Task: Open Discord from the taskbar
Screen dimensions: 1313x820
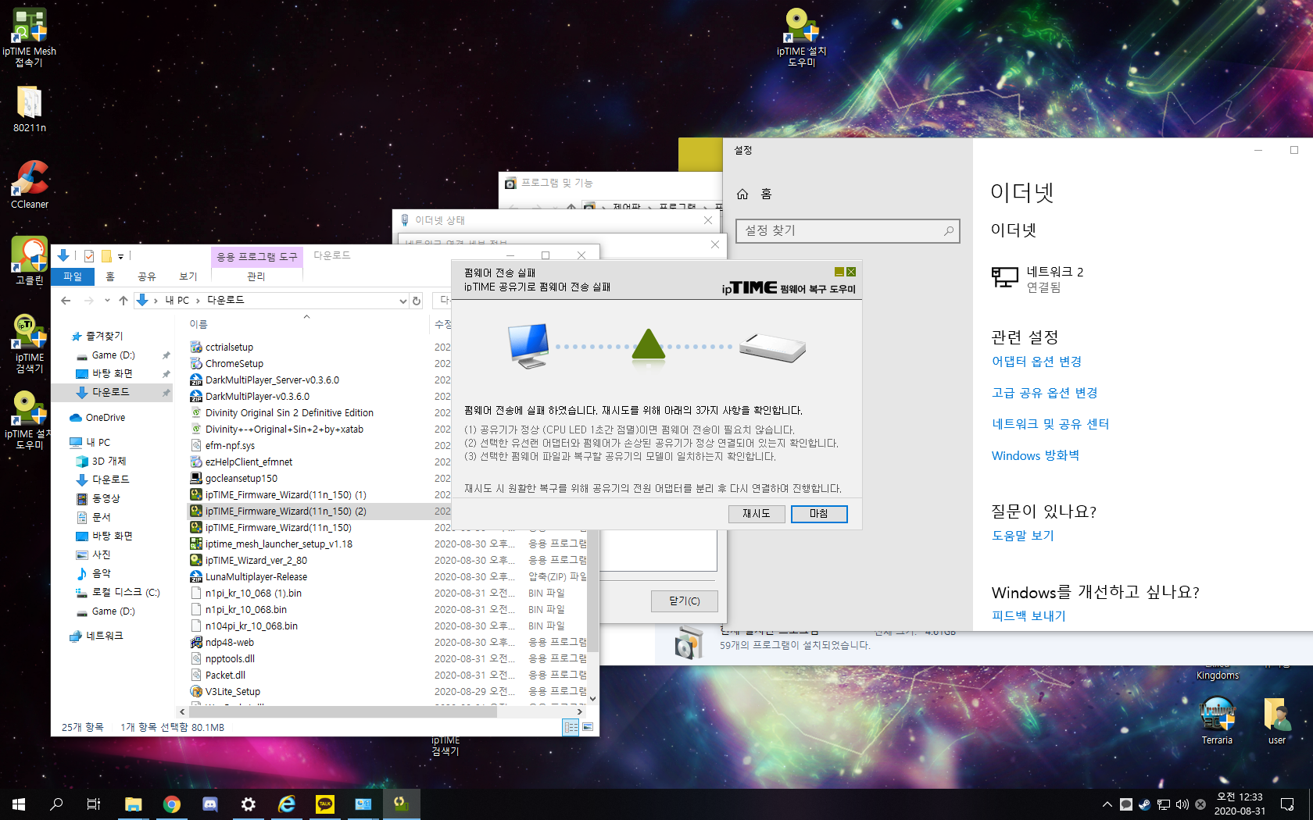Action: pos(209,804)
